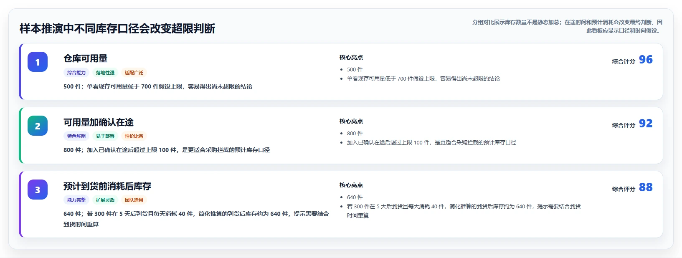Click 核心亮点 heading in 可用量加确认在途 card

pyautogui.click(x=351, y=121)
